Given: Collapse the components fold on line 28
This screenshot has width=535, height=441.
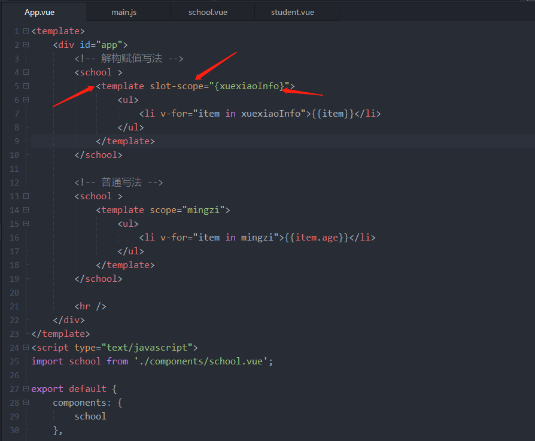Looking at the screenshot, I should point(26,403).
